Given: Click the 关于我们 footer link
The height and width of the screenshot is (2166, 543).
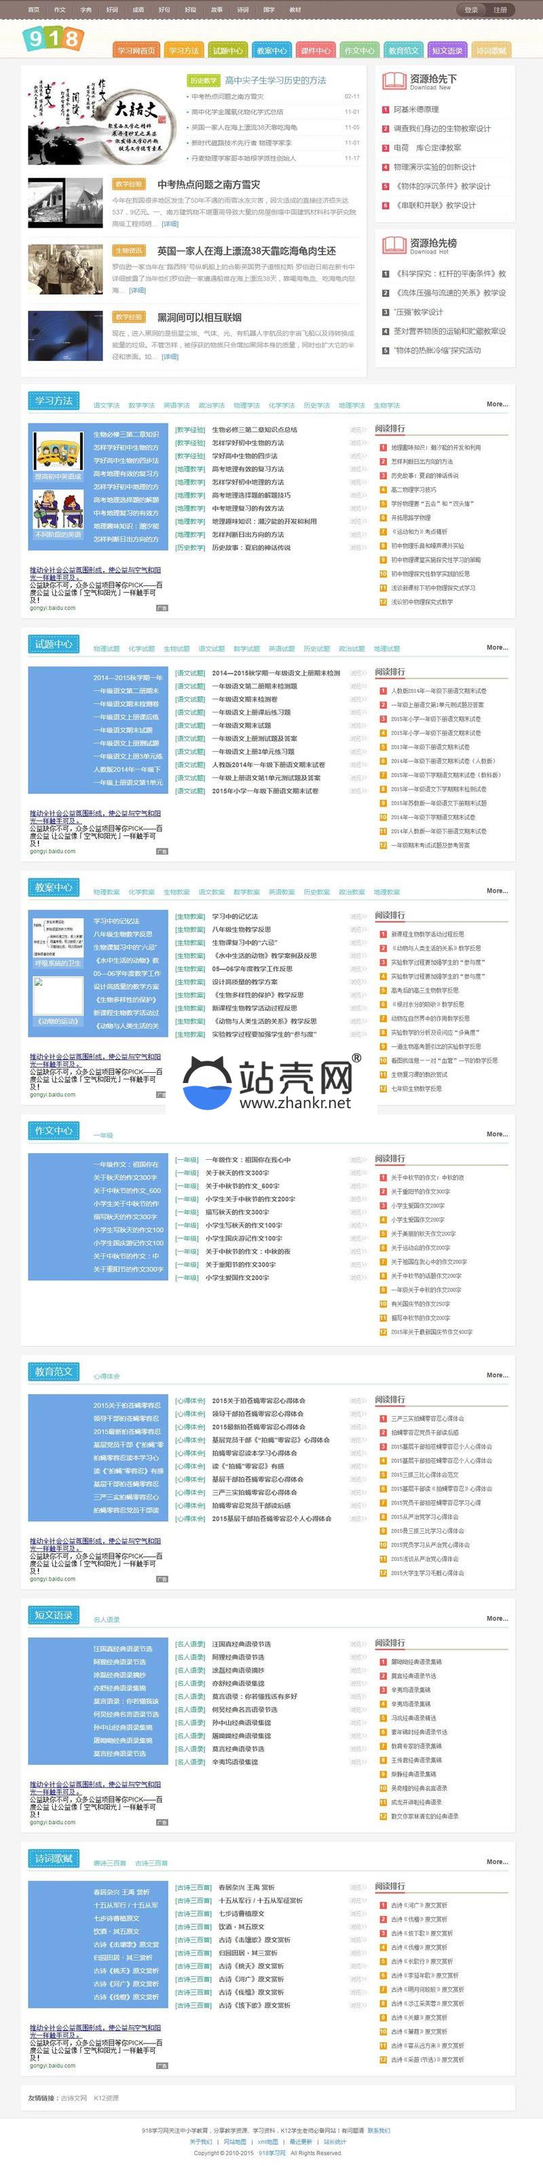Looking at the screenshot, I should [202, 2142].
